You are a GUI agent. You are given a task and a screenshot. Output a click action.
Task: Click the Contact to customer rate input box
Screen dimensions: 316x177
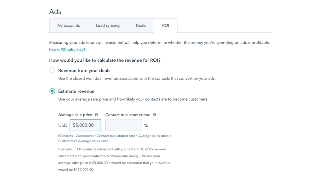(x=124, y=125)
